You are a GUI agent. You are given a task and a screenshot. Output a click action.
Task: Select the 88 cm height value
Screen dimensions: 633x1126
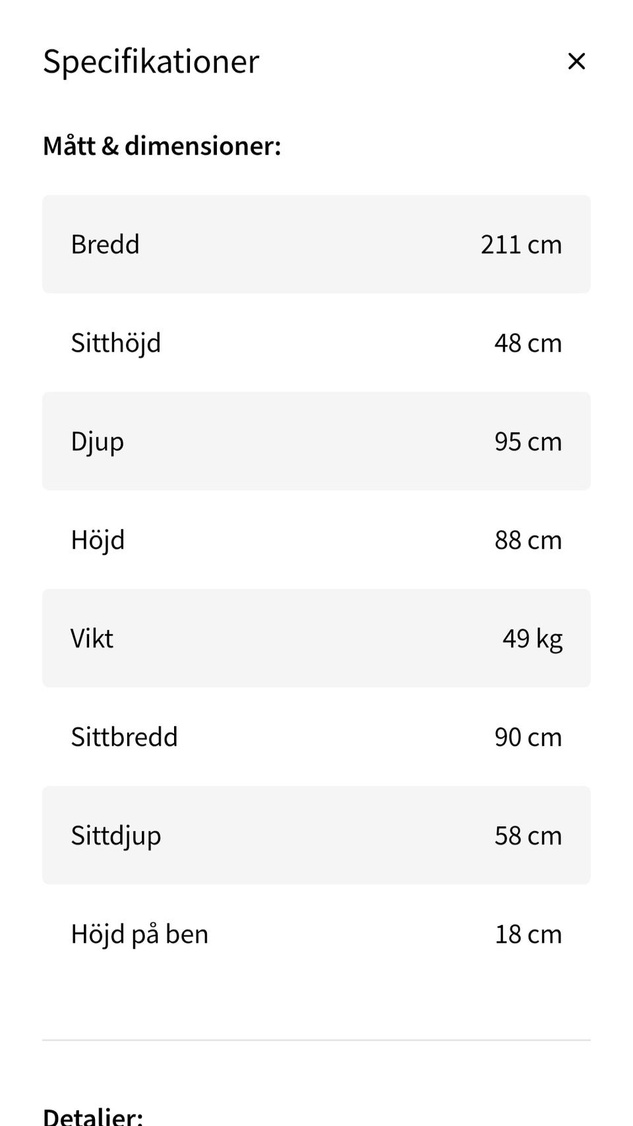tap(527, 540)
